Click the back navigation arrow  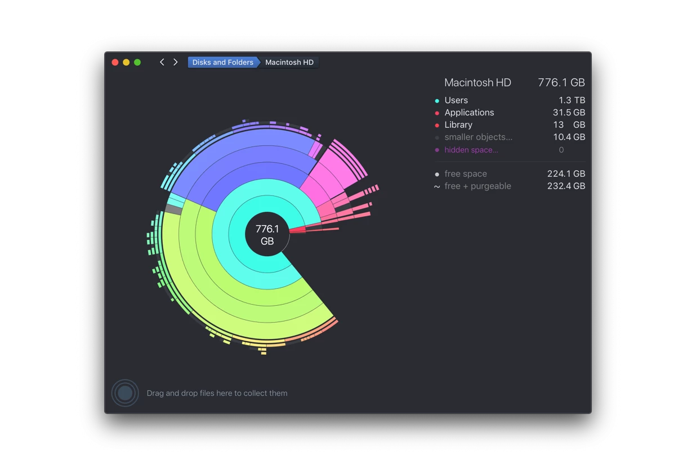[x=162, y=62]
